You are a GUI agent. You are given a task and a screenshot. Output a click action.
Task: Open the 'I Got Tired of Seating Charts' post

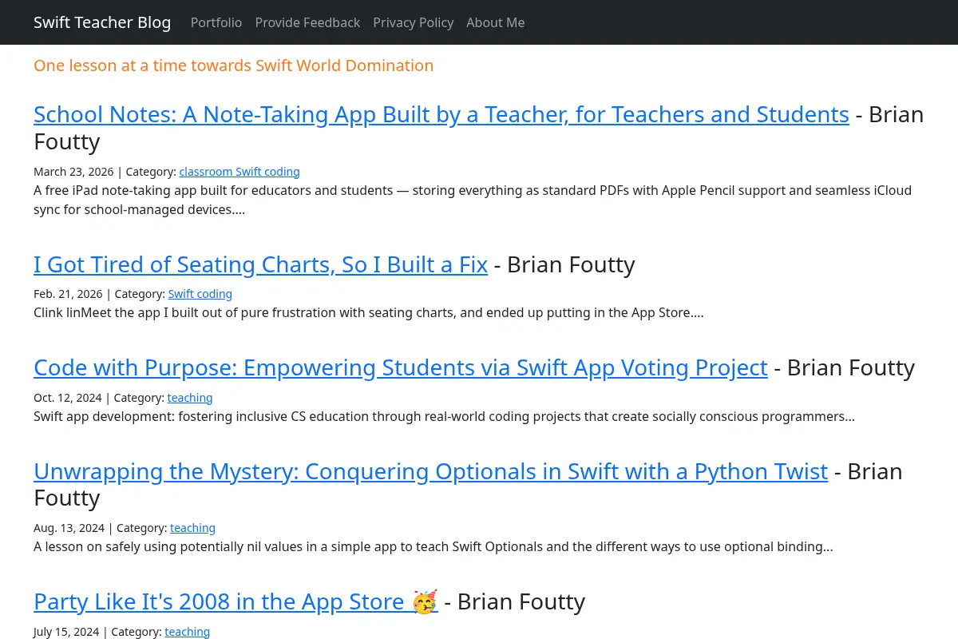click(260, 264)
